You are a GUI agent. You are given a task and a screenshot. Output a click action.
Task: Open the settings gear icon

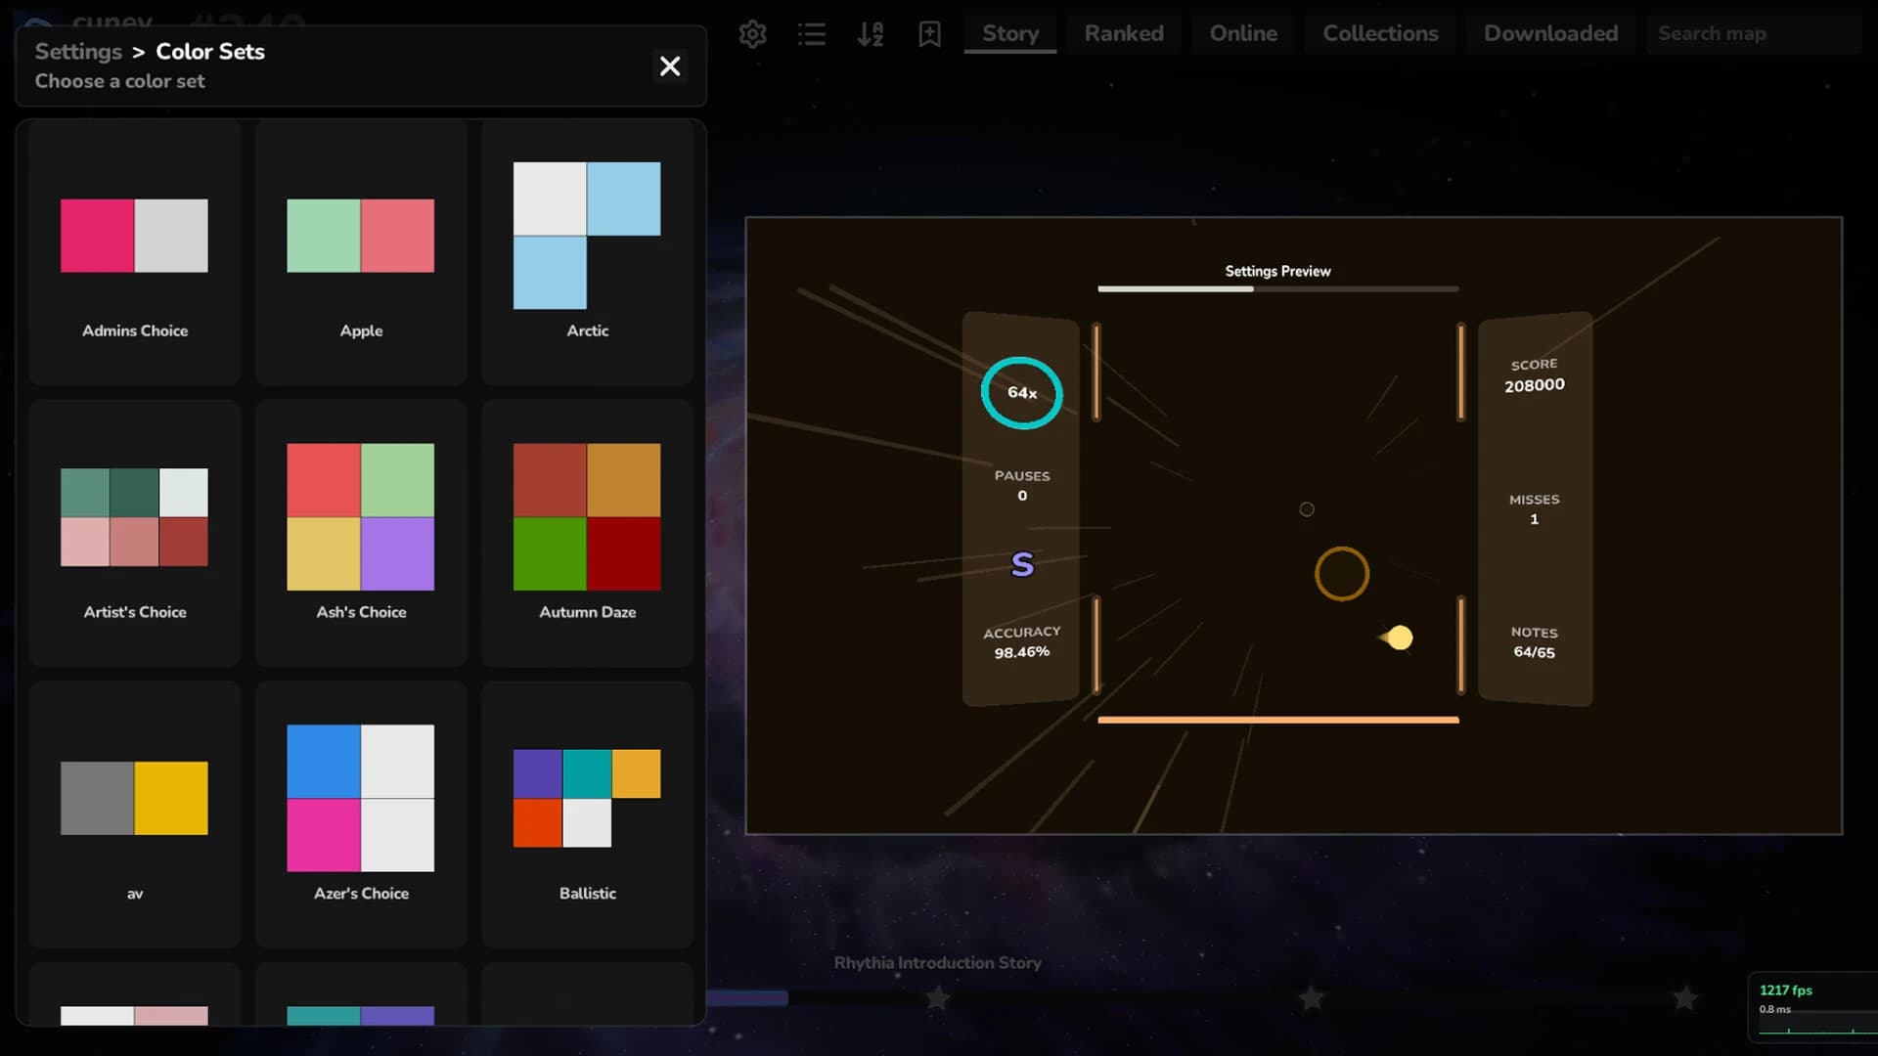click(752, 34)
